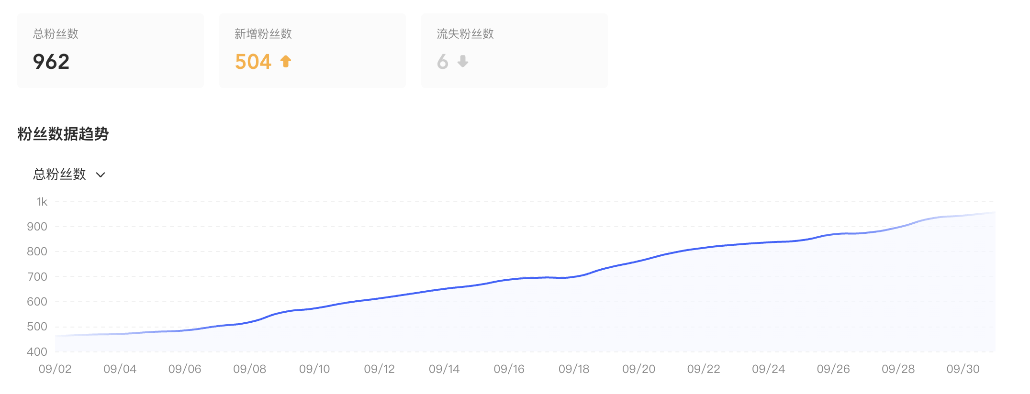Open the 总粉丝数 chart metric dropdown label

[59, 174]
